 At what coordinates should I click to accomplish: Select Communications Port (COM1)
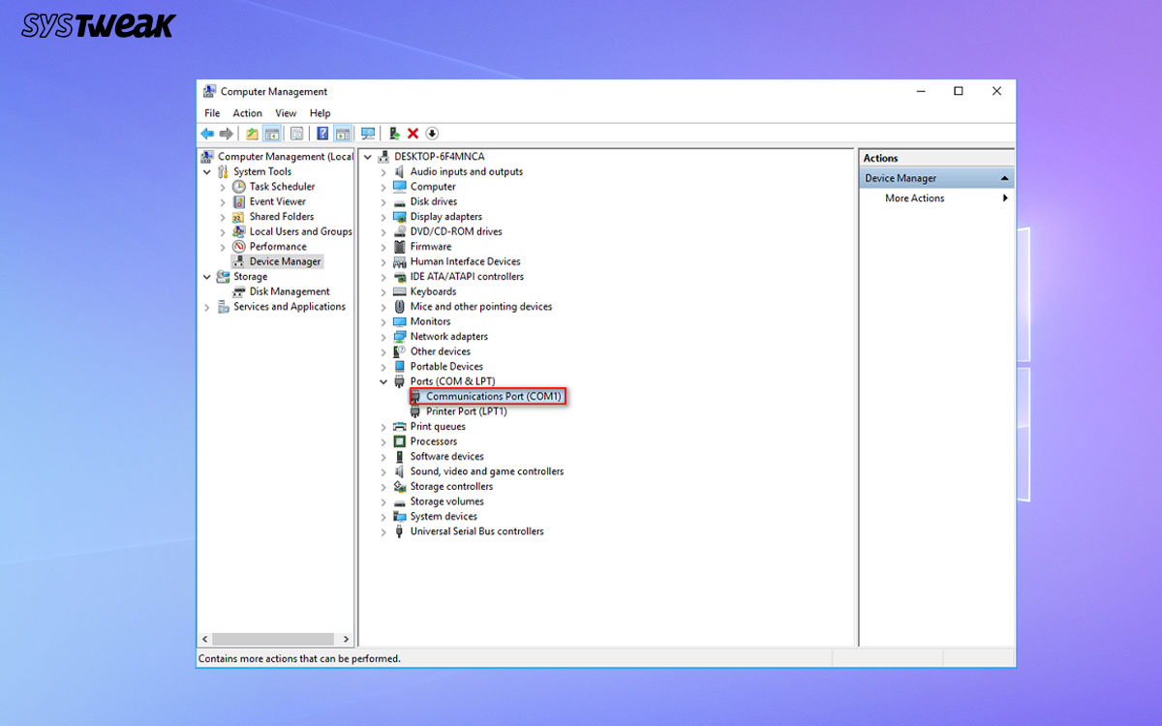pyautogui.click(x=488, y=396)
